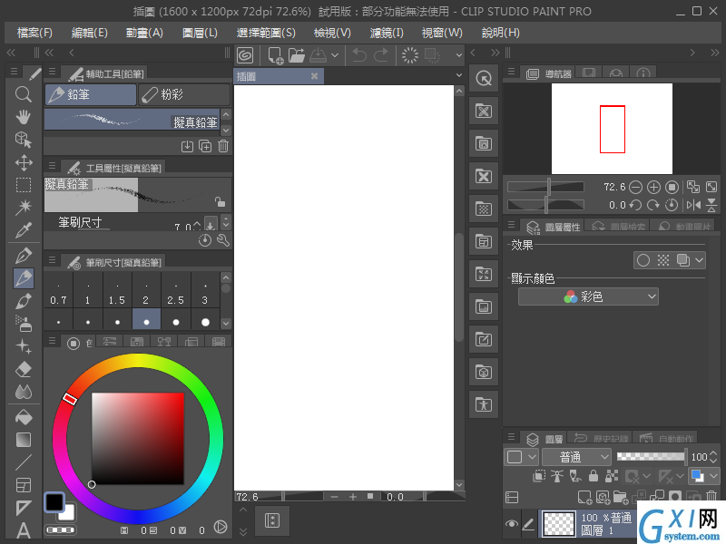Select the black main color swatch
Image resolution: width=726 pixels, height=544 pixels.
[54, 502]
